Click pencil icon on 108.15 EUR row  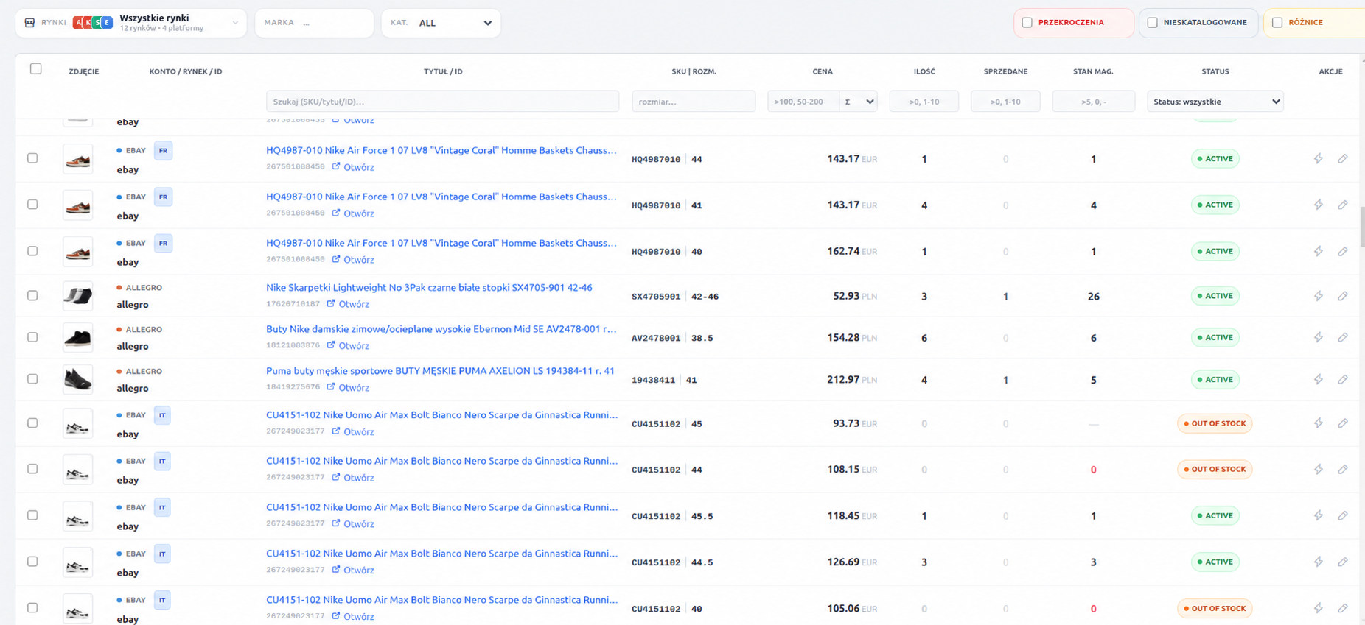click(x=1343, y=469)
